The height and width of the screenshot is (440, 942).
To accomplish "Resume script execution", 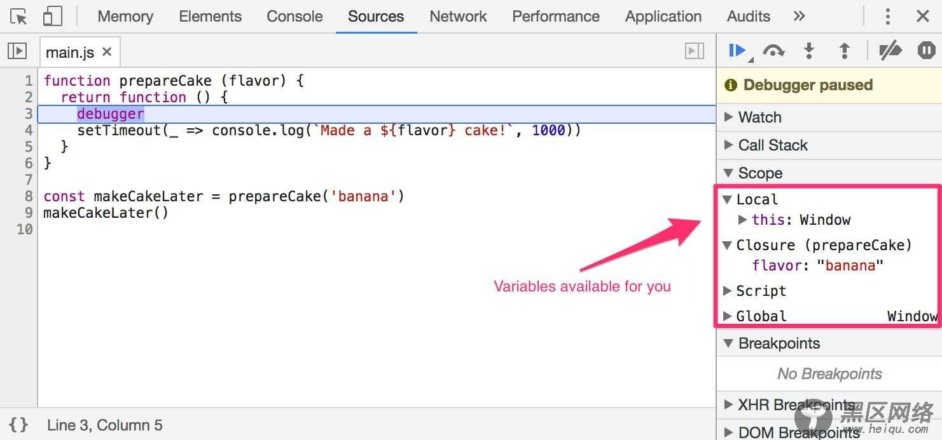I will click(738, 51).
